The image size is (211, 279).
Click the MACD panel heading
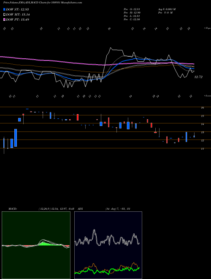click(x=12, y=209)
